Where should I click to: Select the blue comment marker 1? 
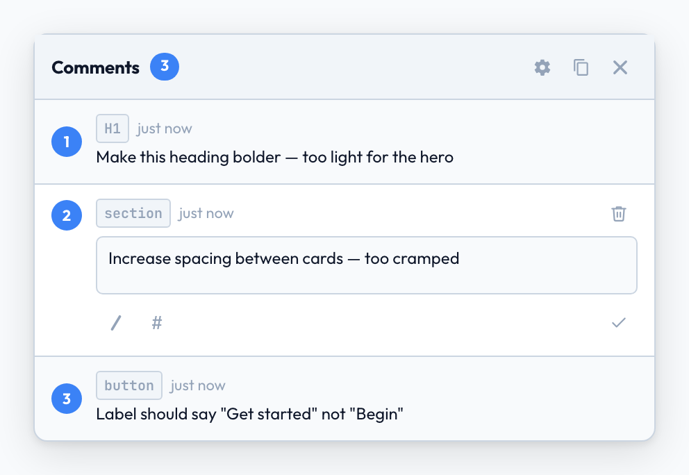(67, 142)
